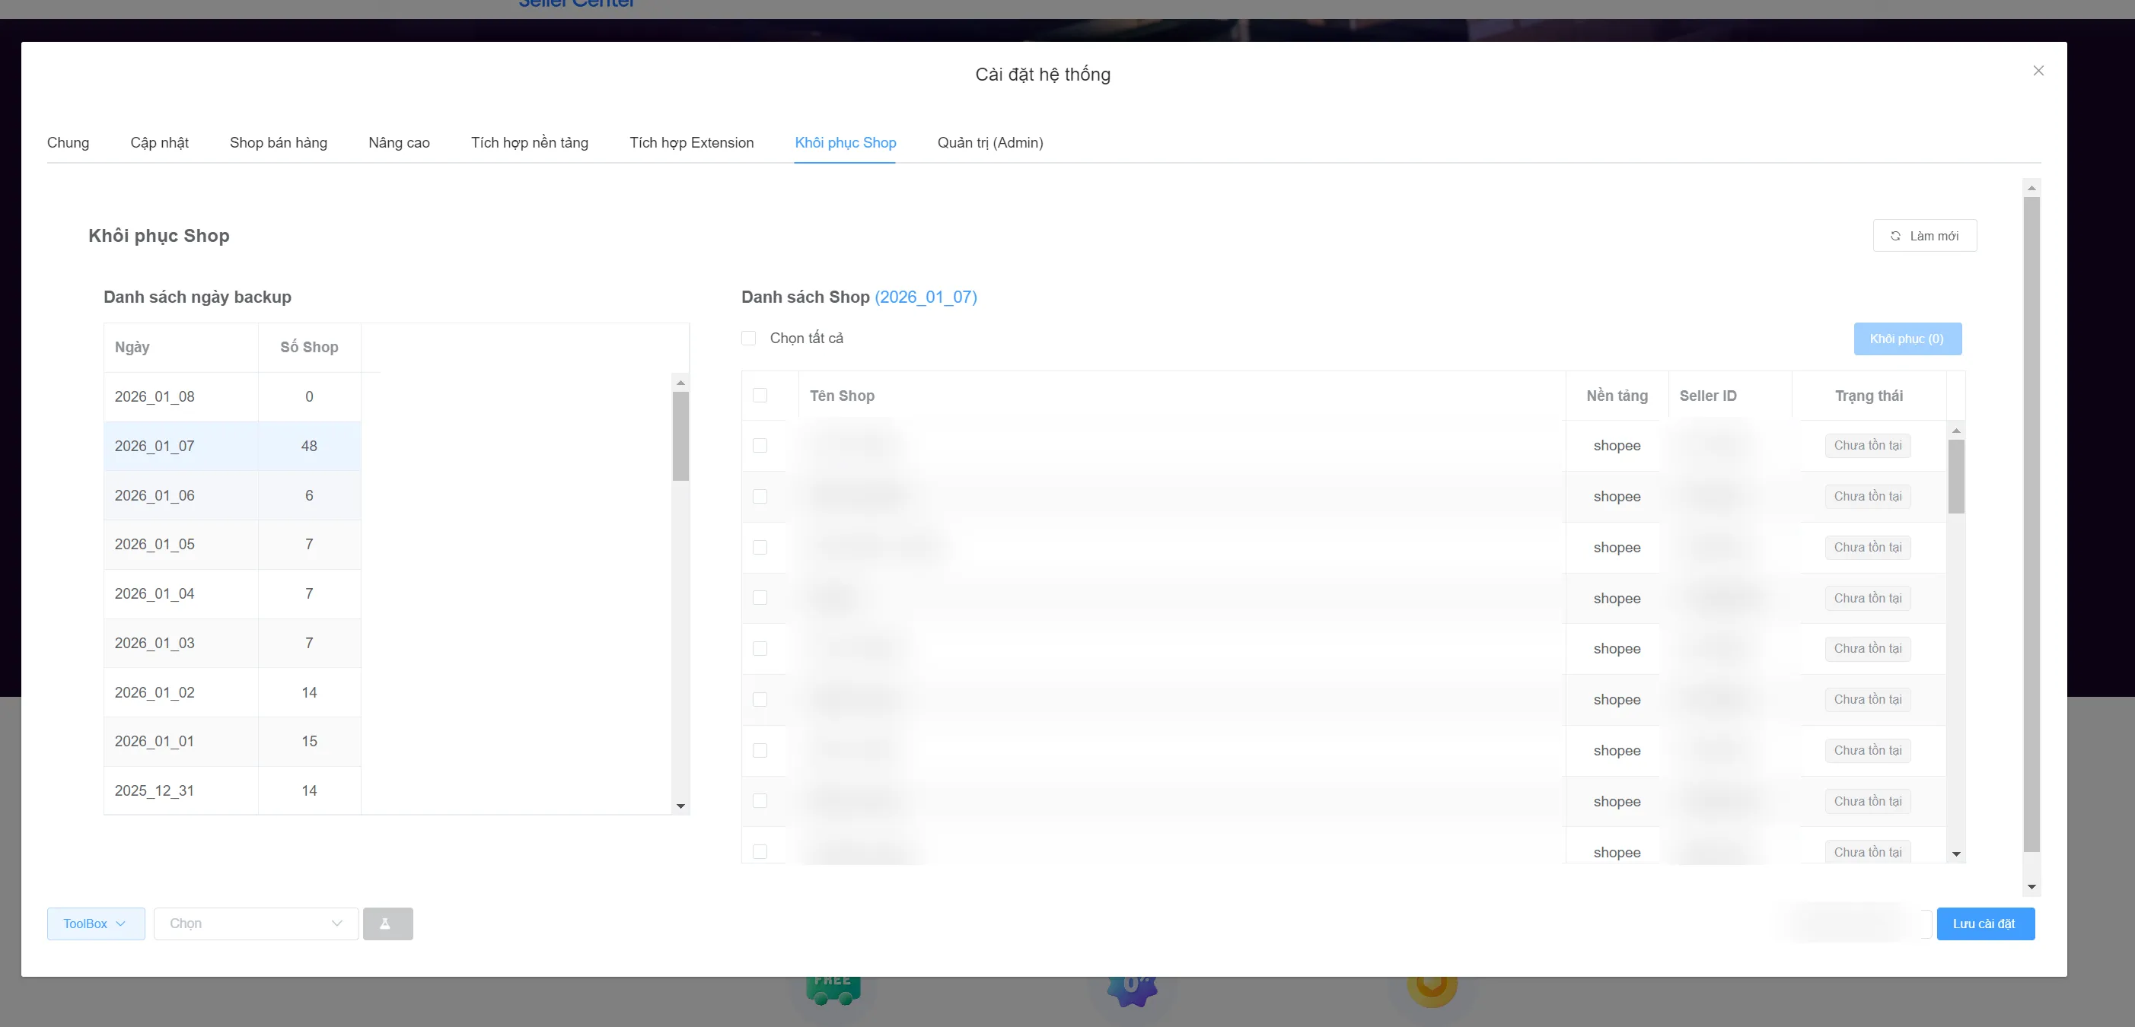Click shop count 48 in the backup list
The image size is (2135, 1027).
pos(309,447)
